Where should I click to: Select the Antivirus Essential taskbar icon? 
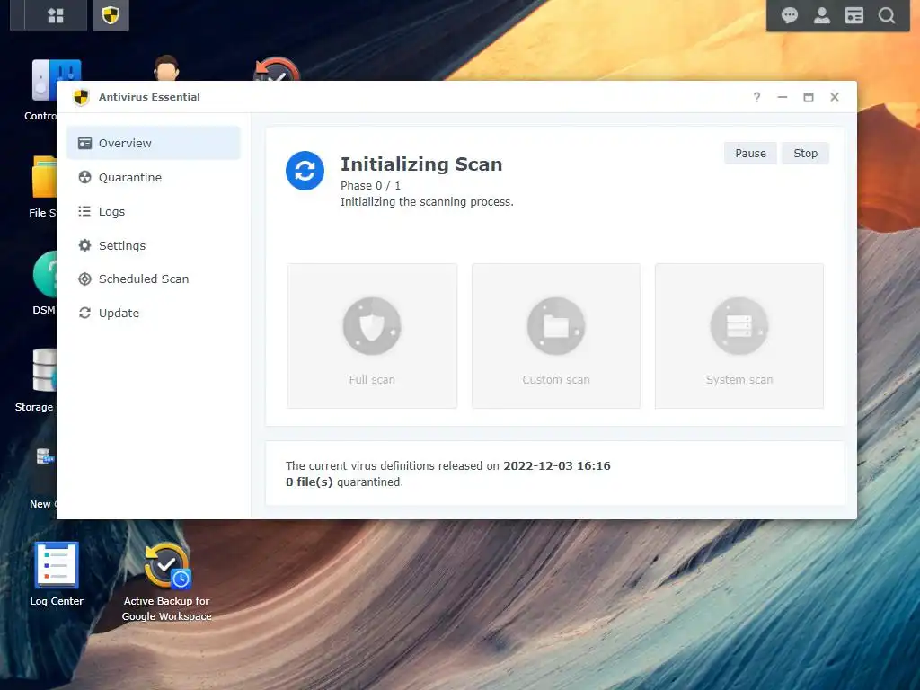[111, 15]
